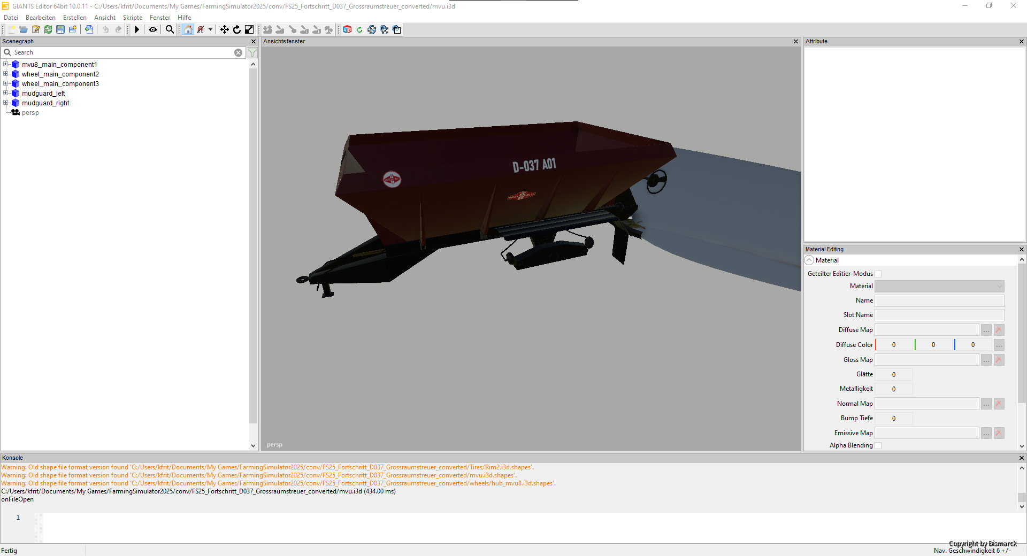Toggle Alpha Blending checkbox

tap(878, 445)
